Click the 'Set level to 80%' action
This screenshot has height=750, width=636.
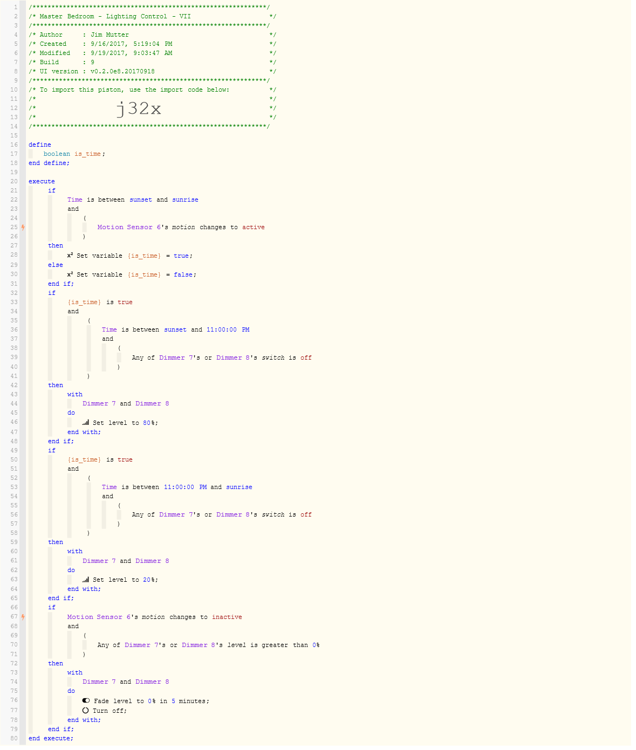(x=125, y=423)
